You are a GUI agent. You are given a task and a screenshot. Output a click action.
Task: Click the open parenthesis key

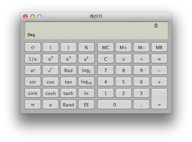pos(50,48)
